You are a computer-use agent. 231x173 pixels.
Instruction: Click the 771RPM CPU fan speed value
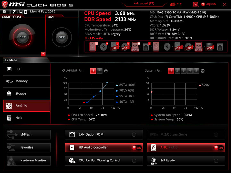pos(101,115)
